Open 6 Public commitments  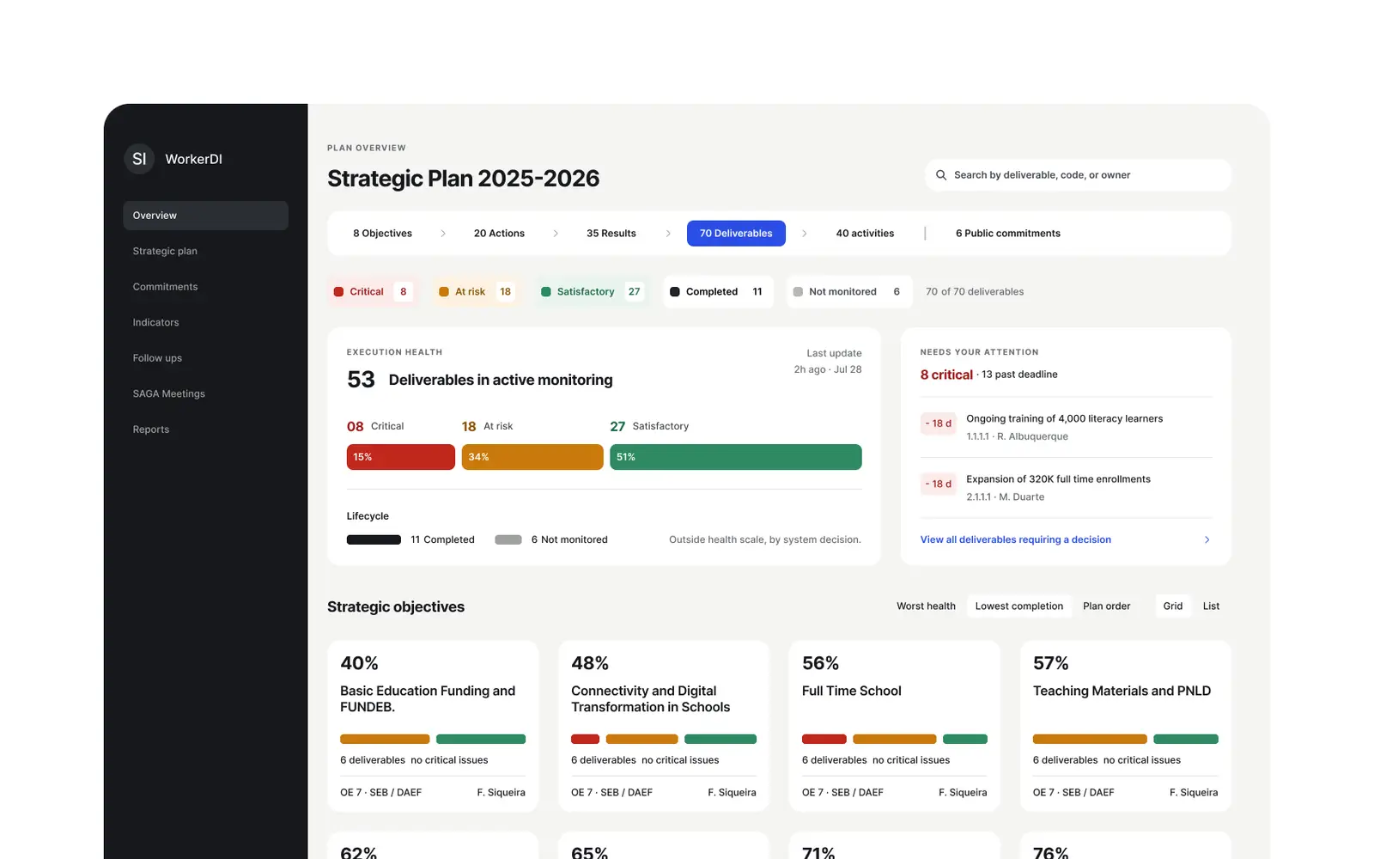click(x=1008, y=234)
